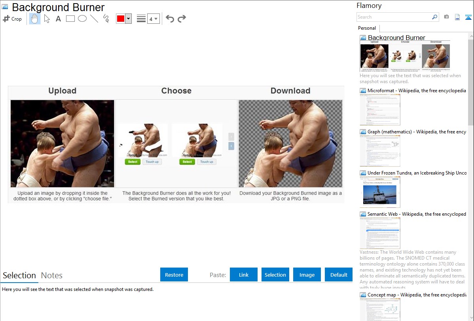Click icon beside Microformat snapshot title
Viewport: 474px width, 321px height.
pyautogui.click(x=363, y=91)
